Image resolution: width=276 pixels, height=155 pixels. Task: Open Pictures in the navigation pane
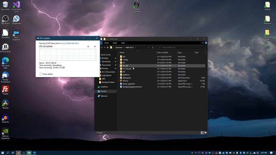click(105, 68)
